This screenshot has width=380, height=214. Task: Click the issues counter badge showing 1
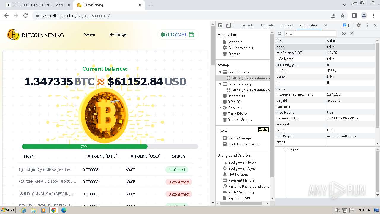346,25
